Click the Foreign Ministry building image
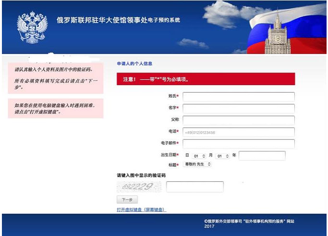Viewport: 328px width, 236px height. click(278, 33)
